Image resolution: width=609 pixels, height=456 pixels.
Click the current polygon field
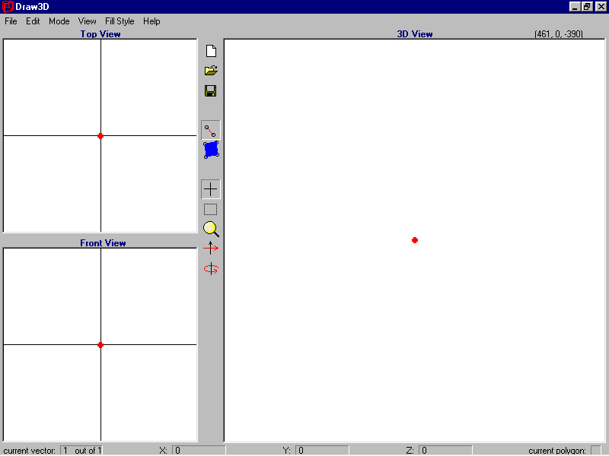coord(596,450)
